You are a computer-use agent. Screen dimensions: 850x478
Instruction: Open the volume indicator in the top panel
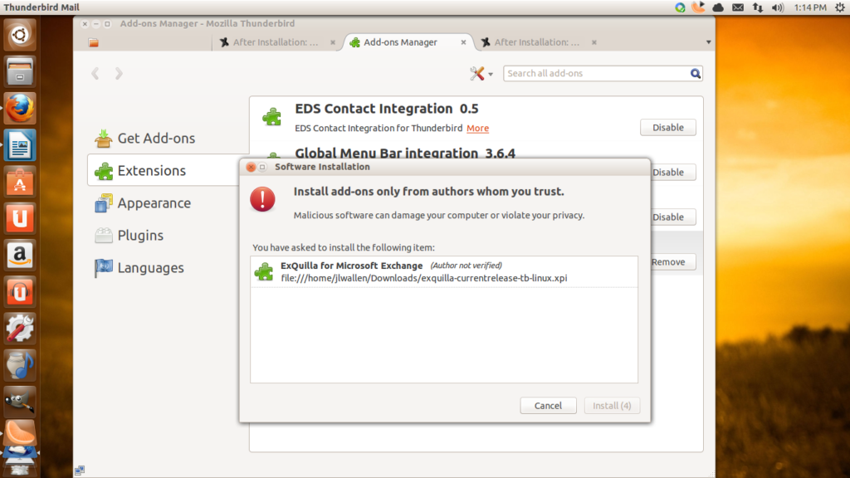pos(778,7)
